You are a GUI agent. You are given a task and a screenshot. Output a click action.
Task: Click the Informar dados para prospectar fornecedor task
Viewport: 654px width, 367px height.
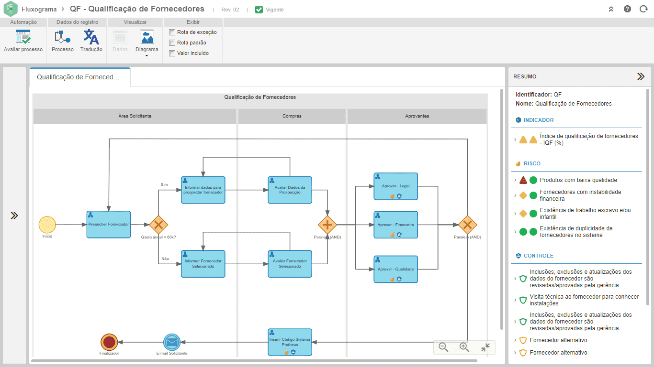(203, 190)
